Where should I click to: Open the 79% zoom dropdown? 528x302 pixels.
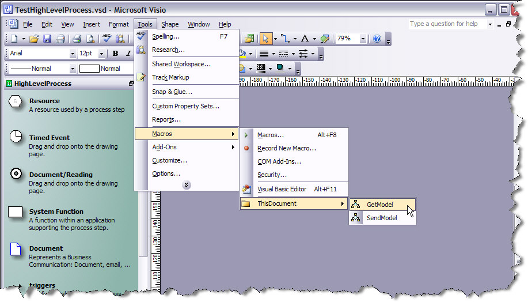coord(363,39)
